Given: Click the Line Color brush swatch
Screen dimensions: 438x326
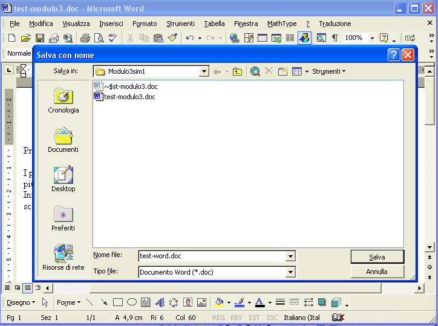Looking at the screenshot, I should coord(240,302).
